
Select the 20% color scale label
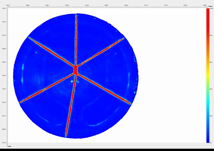pyautogui.click(x=211, y=116)
